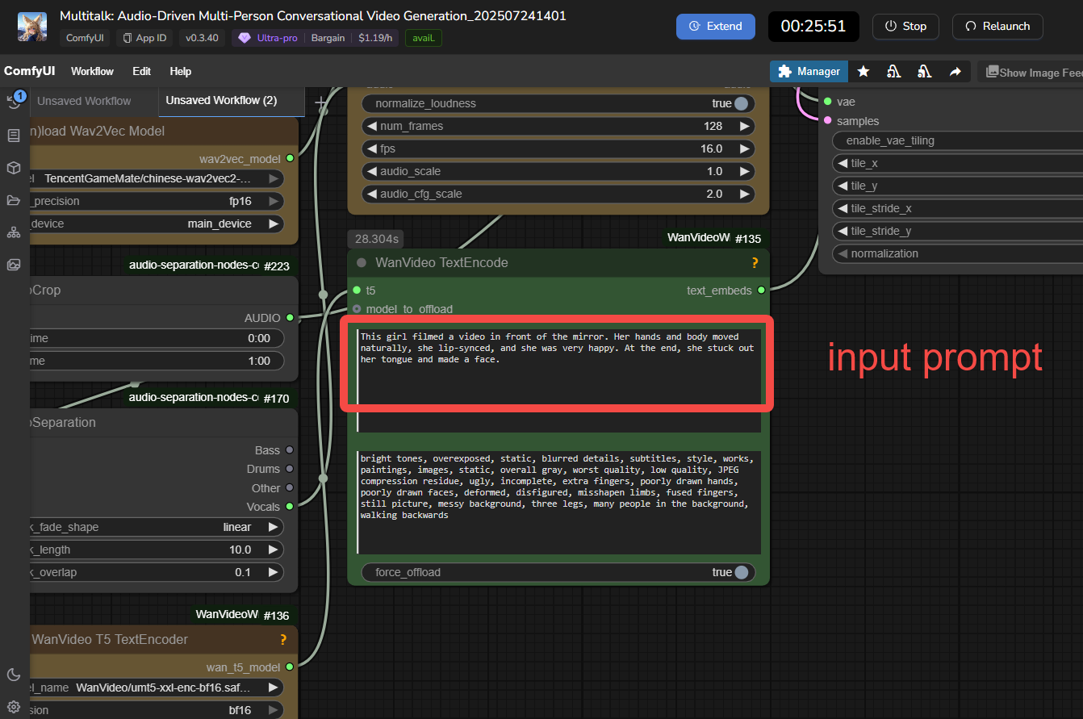Open the workflows folder icon in sidebar

pos(14,200)
